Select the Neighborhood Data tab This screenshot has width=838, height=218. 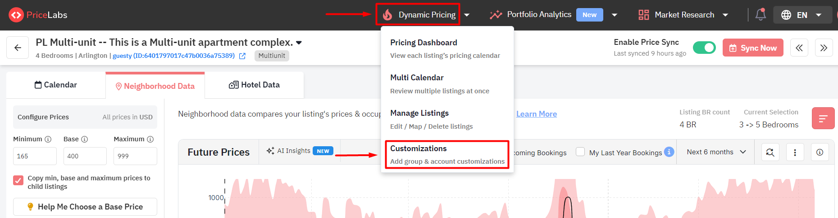(155, 86)
